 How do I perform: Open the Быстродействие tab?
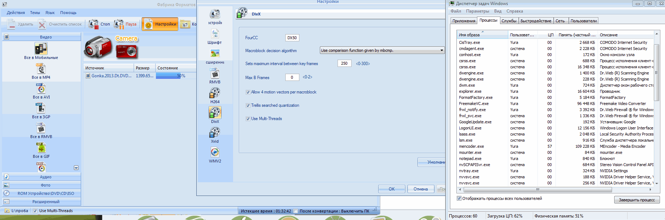click(x=536, y=21)
